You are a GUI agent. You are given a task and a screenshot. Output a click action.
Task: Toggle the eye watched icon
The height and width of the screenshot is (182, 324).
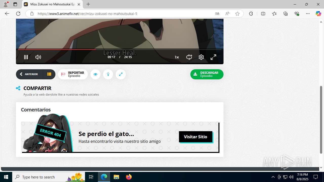click(95, 74)
